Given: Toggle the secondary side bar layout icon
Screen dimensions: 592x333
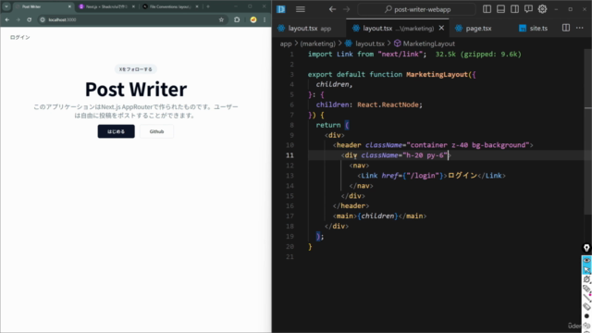Looking at the screenshot, I should tap(514, 9).
